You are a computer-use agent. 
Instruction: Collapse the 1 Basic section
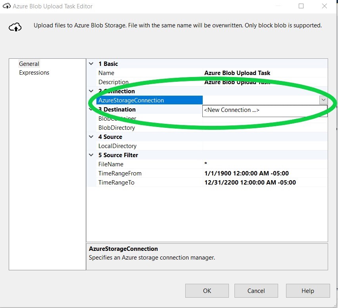tap(91, 64)
